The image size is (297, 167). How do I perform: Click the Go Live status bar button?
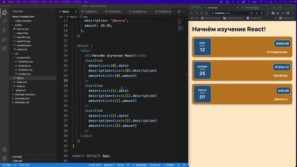(x=155, y=165)
